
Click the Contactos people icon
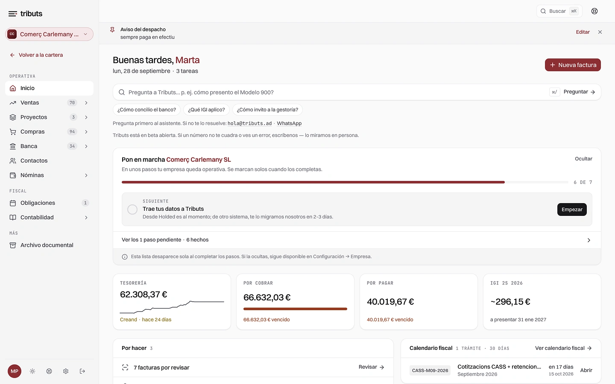pos(13,161)
